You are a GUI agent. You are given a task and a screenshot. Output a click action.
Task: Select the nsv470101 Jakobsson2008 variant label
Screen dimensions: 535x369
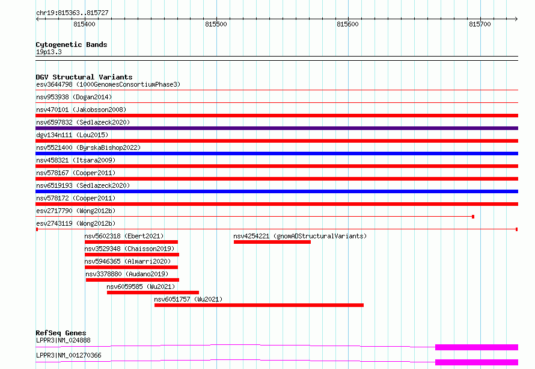81,110
